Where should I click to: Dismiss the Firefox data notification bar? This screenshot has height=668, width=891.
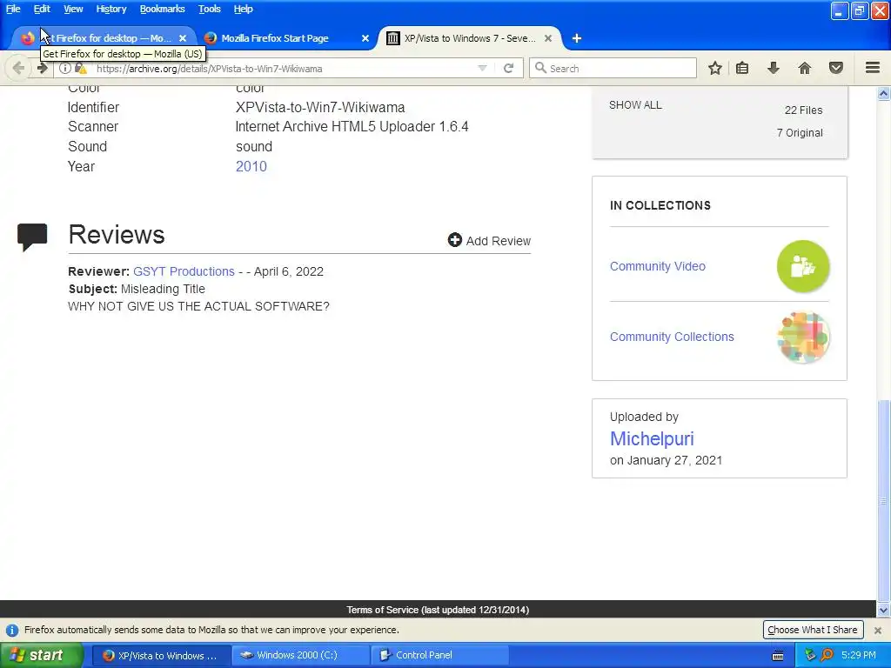(877, 630)
